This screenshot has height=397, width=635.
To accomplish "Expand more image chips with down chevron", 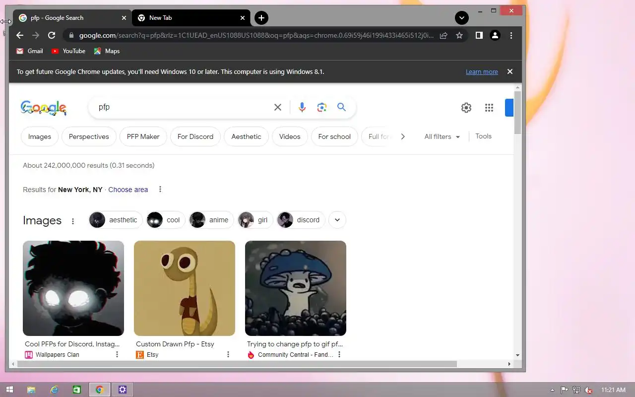I will 337,220.
